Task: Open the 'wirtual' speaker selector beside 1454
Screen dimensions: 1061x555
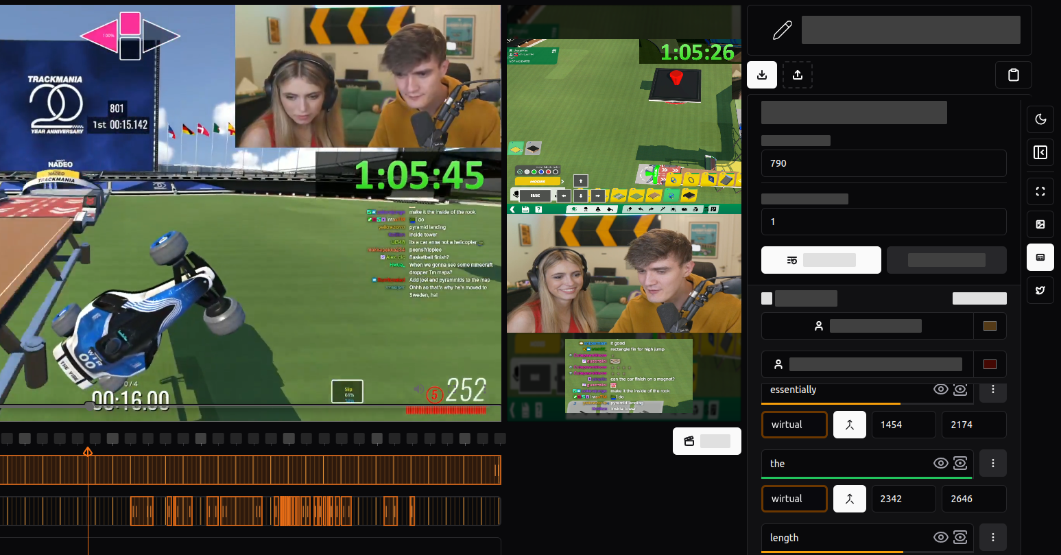Action: coord(794,425)
